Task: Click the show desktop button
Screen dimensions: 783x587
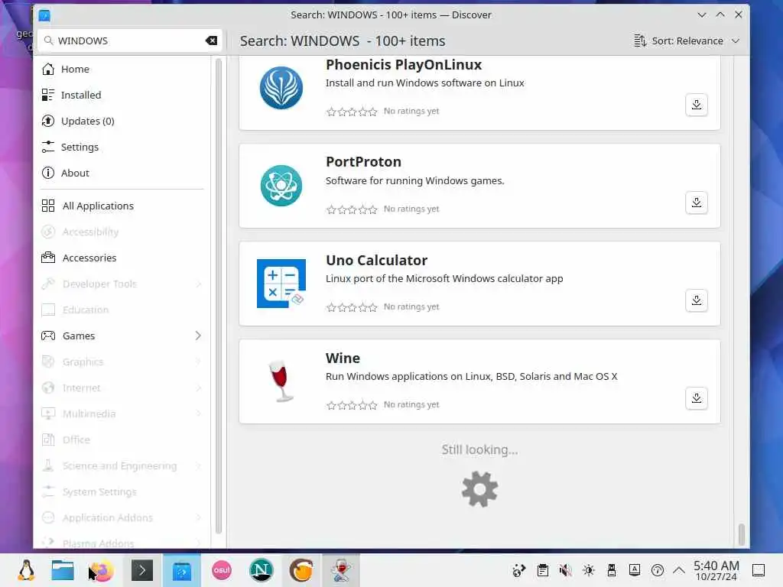Action: (759, 570)
